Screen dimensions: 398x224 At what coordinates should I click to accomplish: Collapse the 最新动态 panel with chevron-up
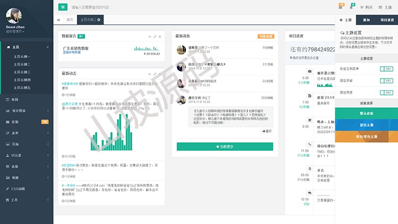150,74
